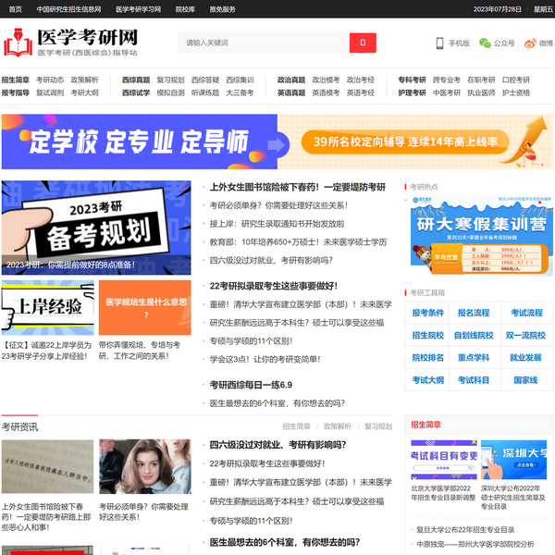The height and width of the screenshot is (555, 555).
Task: Select 首页 in the top navigation
Action: click(x=15, y=9)
